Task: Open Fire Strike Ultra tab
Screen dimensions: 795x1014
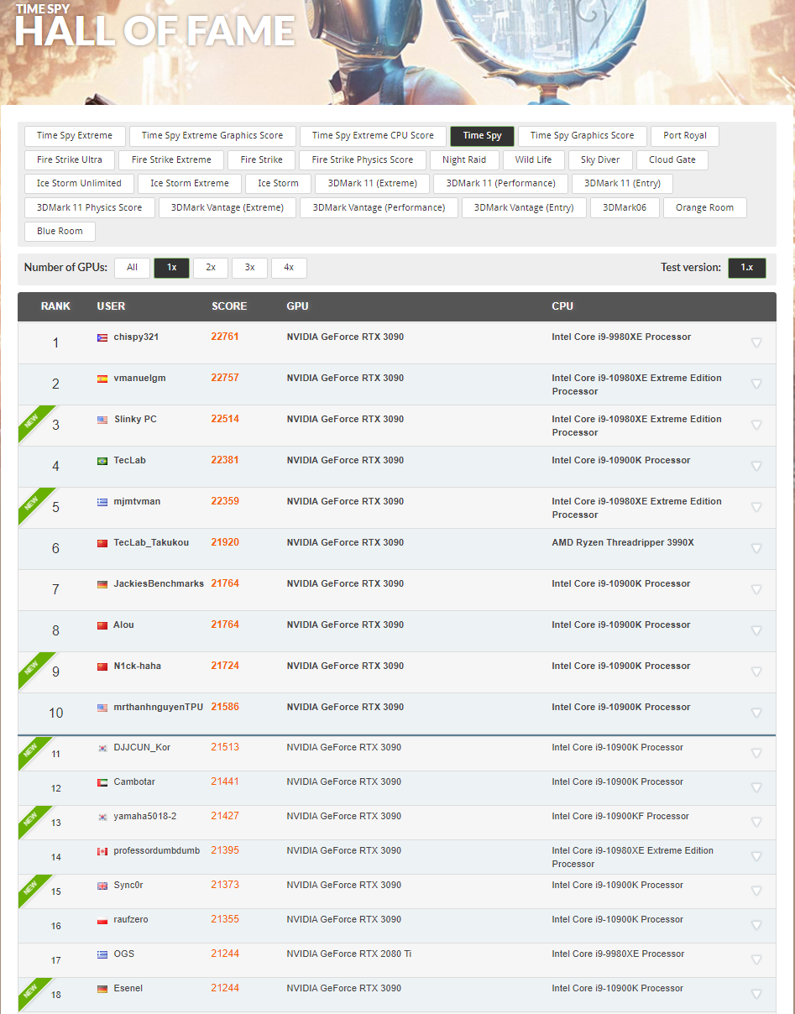Action: tap(70, 159)
